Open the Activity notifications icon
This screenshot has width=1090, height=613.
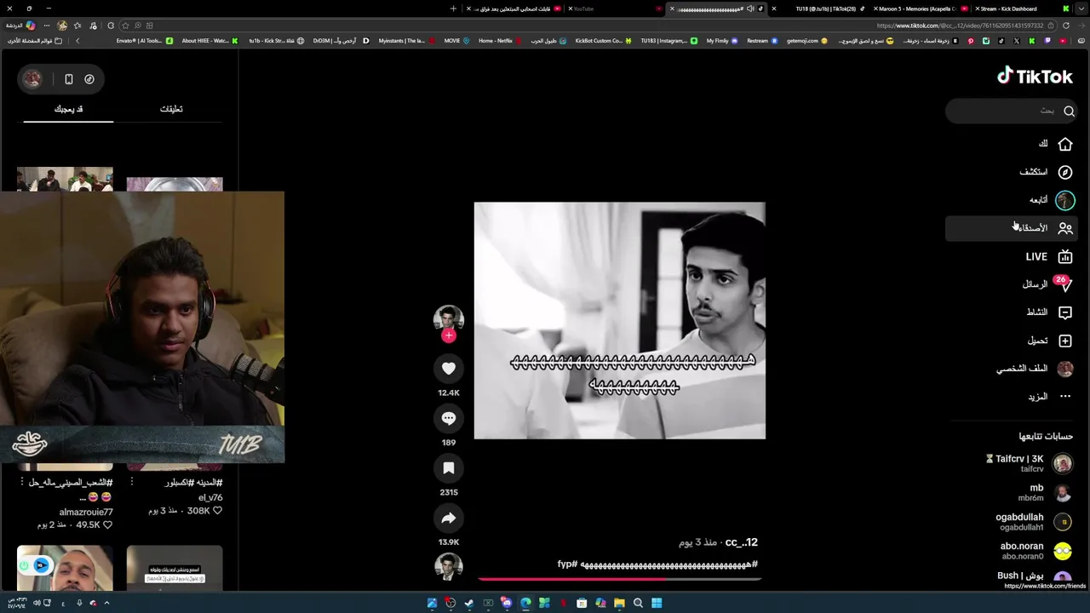tap(1065, 312)
